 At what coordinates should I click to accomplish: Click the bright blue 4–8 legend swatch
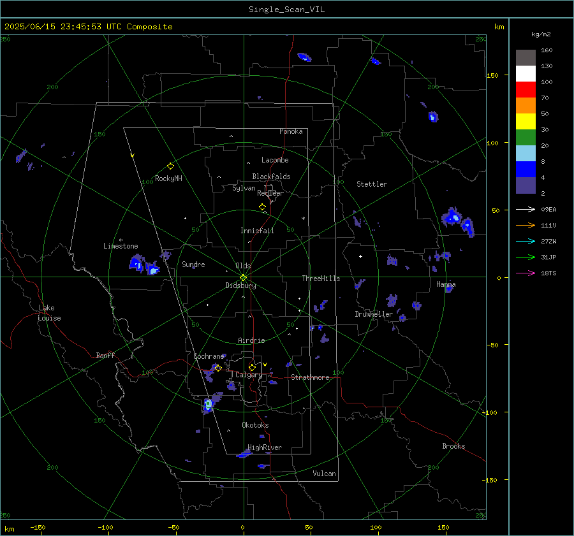526,170
